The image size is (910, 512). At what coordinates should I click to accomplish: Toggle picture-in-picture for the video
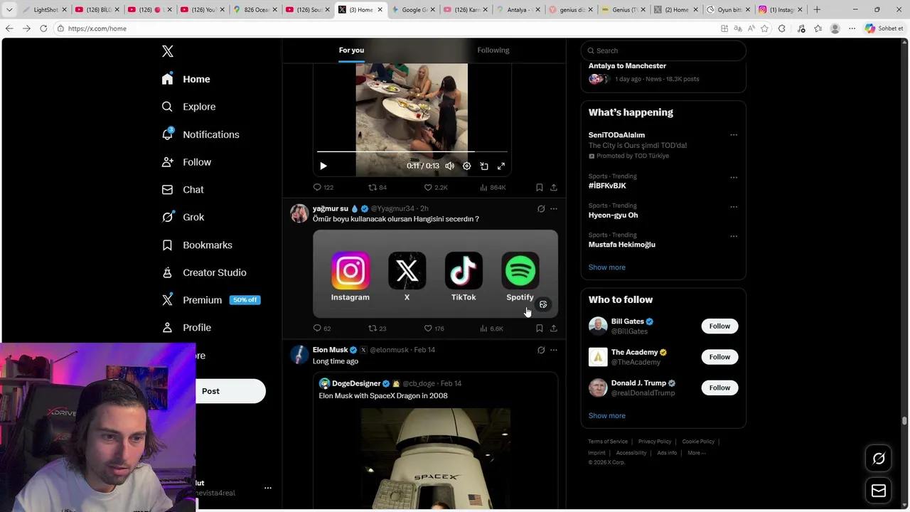(484, 166)
